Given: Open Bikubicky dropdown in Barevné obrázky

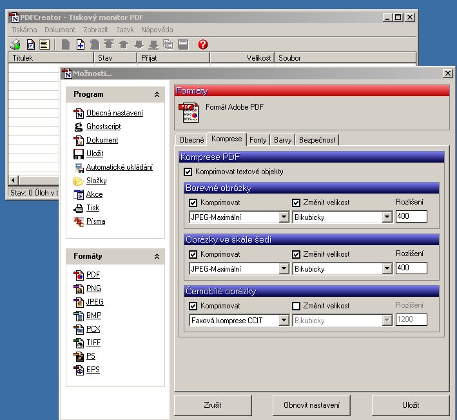Looking at the screenshot, I should pos(387,217).
